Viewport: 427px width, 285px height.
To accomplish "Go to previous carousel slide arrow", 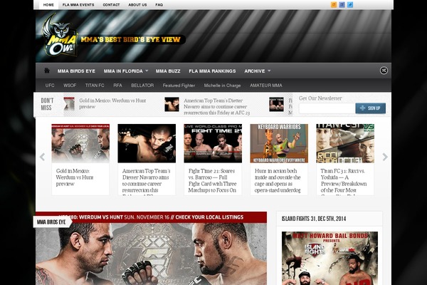I will coord(42,157).
